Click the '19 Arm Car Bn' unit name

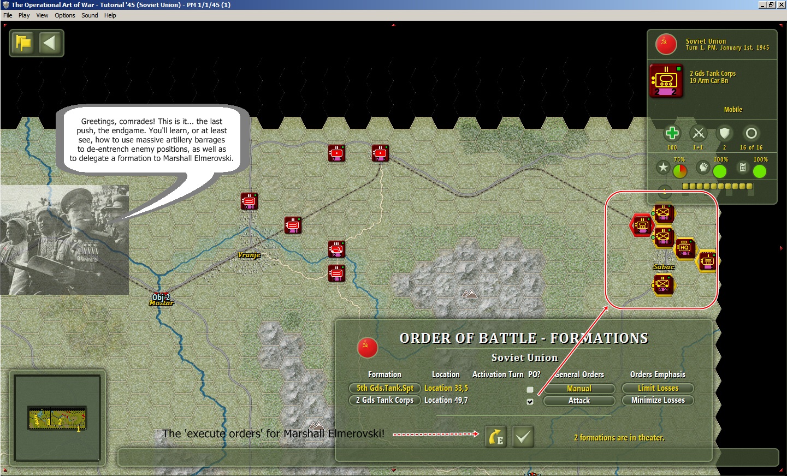click(x=709, y=81)
